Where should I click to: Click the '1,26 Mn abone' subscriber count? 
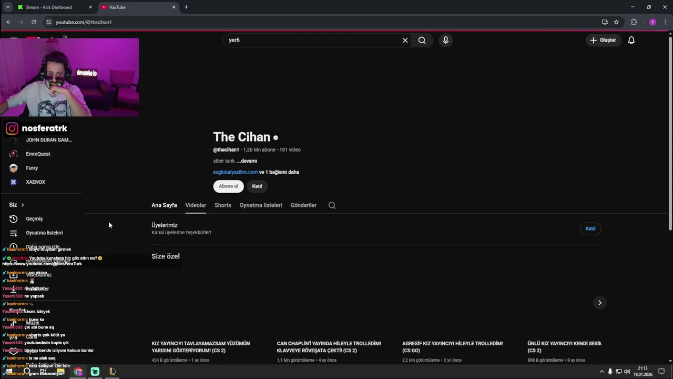pos(259,150)
